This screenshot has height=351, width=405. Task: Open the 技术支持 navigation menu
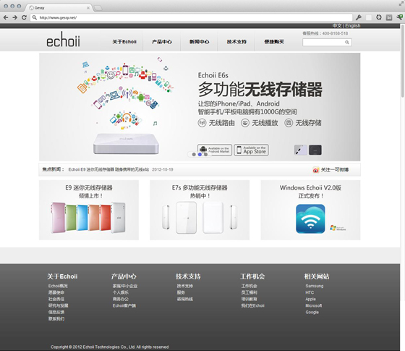point(236,42)
